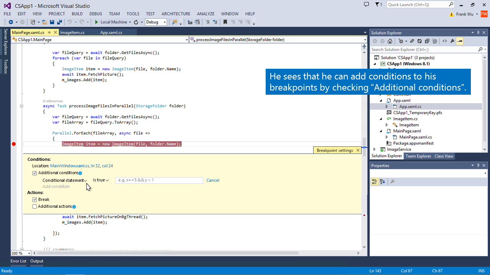
Task: Close the MainPage.xaml.cs tab
Action: [x=56, y=32]
